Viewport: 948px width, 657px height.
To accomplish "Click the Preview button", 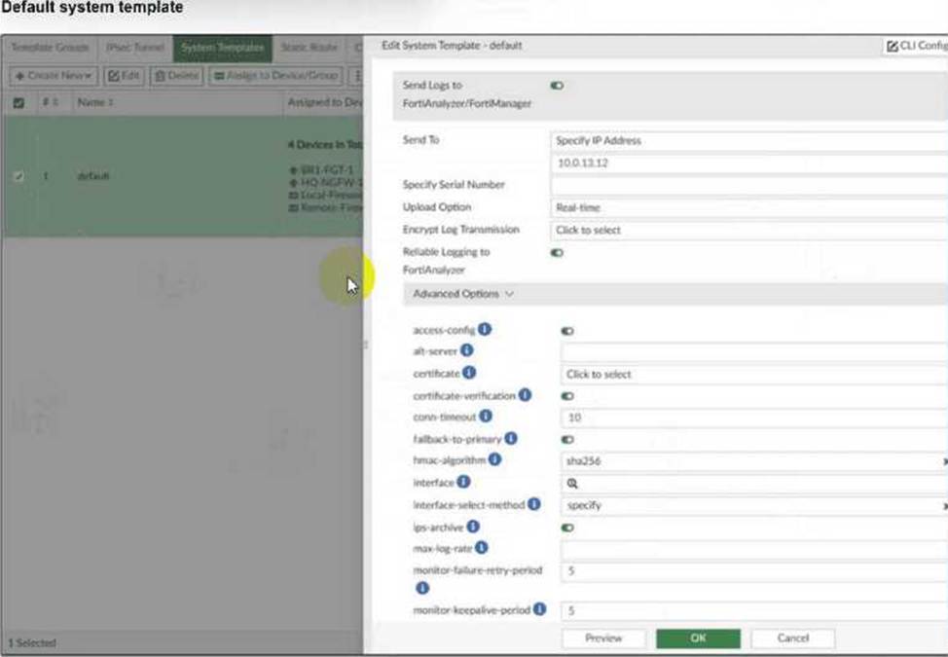I will point(603,639).
